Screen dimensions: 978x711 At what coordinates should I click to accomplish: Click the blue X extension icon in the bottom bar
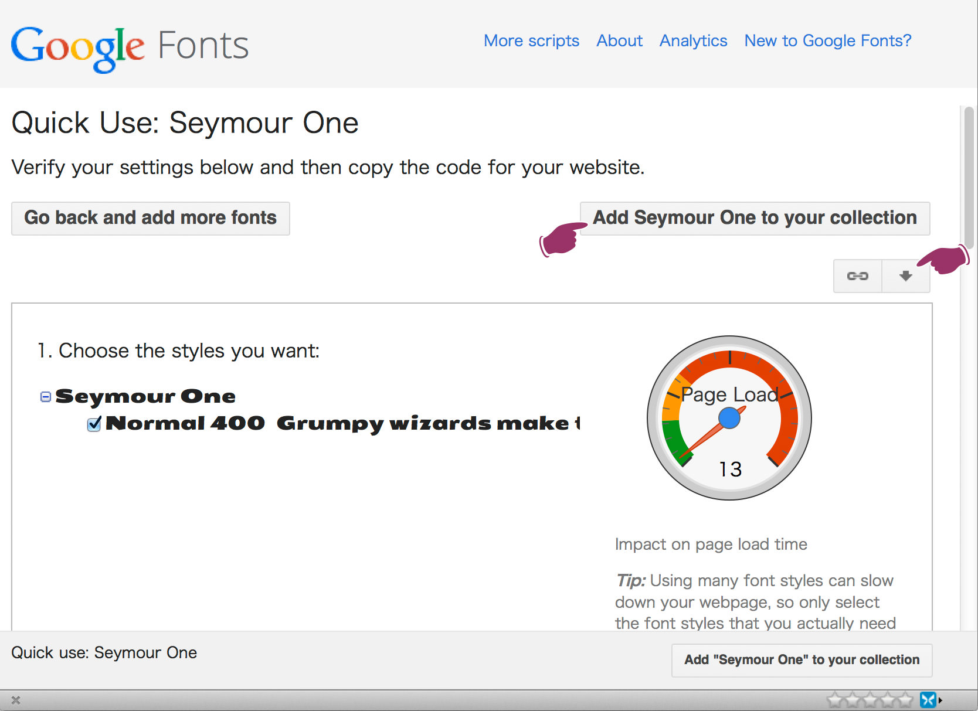coord(928,700)
